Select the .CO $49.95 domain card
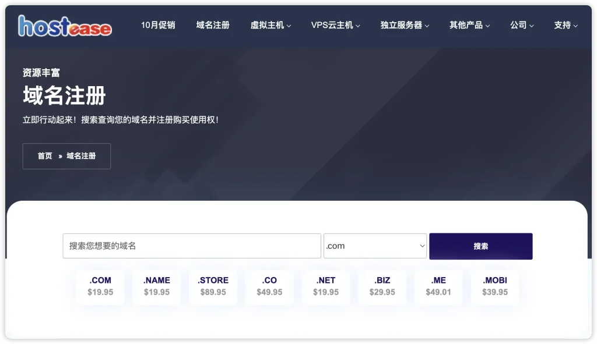Image resolution: width=597 pixels, height=344 pixels. pos(269,286)
